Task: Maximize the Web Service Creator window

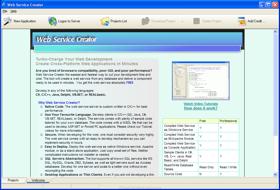Action: [269, 5]
